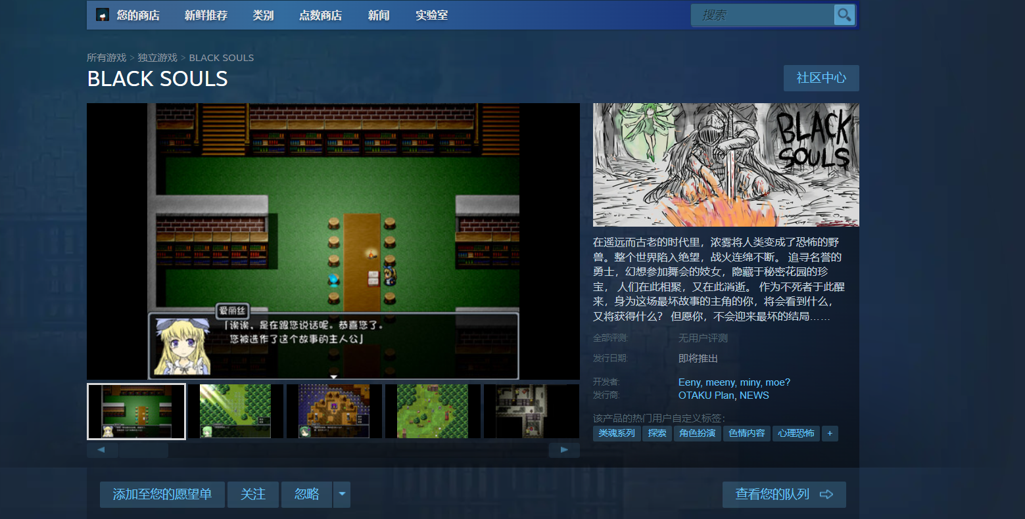This screenshot has width=1025, height=519.
Task: Open the 点数商店 tab
Action: tap(320, 15)
